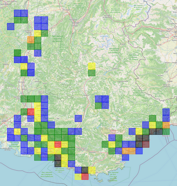Click the green square just below Gap
Image resolution: width=177 pixels, height=186 pixels.
pos(92,73)
